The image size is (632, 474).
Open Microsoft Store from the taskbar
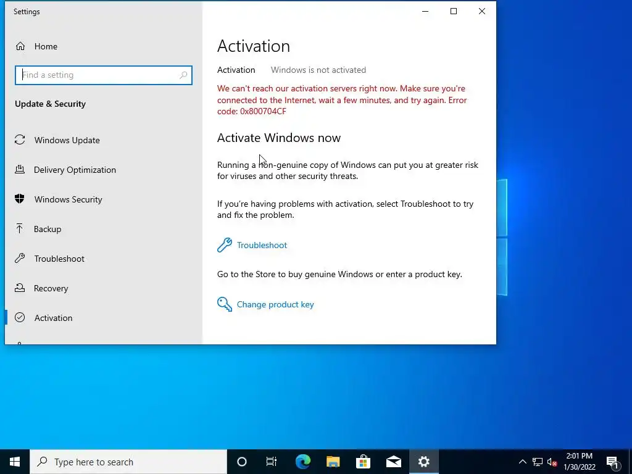click(363, 462)
